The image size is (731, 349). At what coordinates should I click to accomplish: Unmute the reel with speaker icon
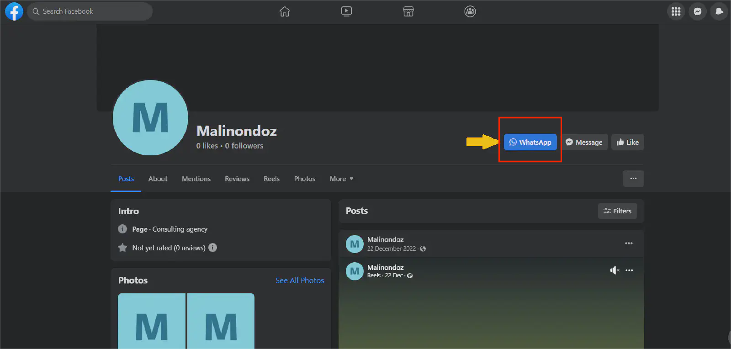click(x=614, y=270)
